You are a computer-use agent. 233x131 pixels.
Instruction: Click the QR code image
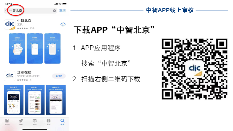[194, 69]
